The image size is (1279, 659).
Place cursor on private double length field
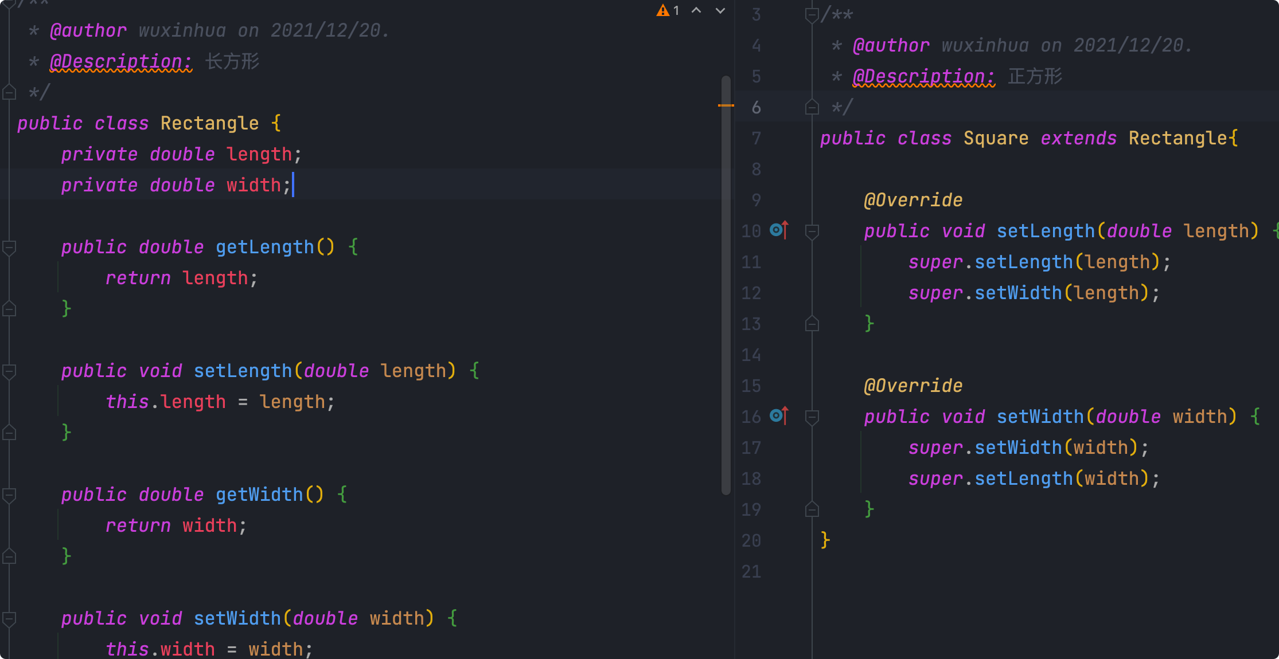[x=259, y=154]
